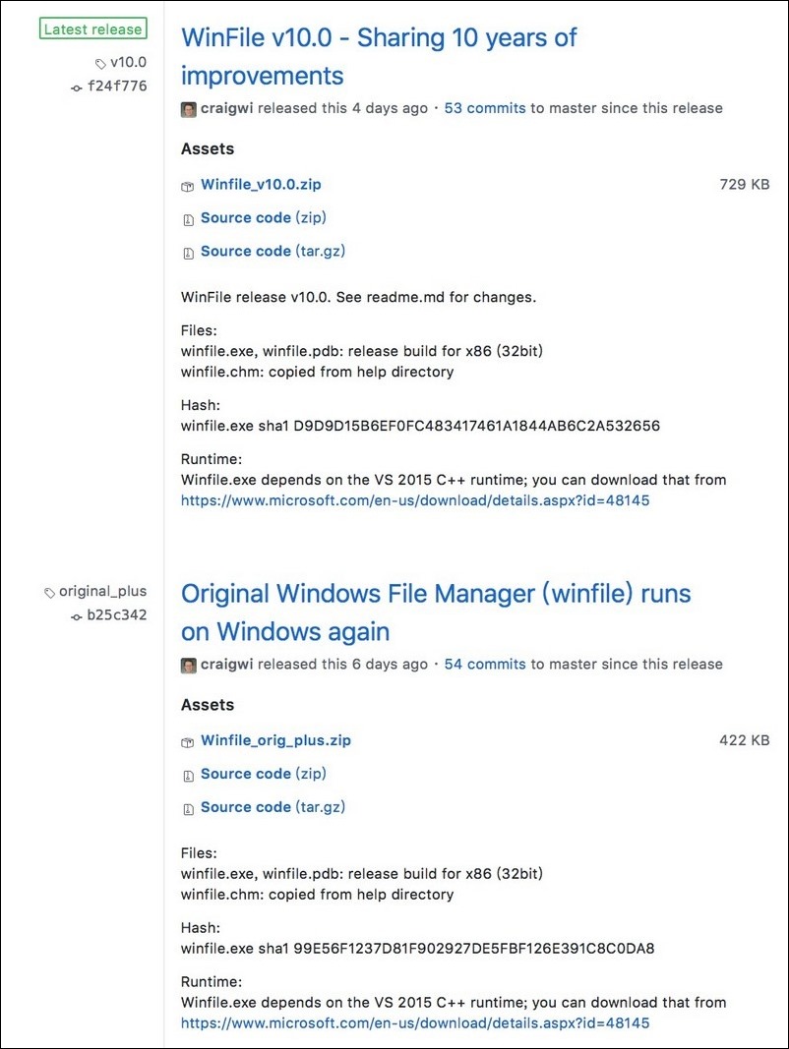Click the f24f776 commit icon
789x1049 pixels.
(x=77, y=87)
